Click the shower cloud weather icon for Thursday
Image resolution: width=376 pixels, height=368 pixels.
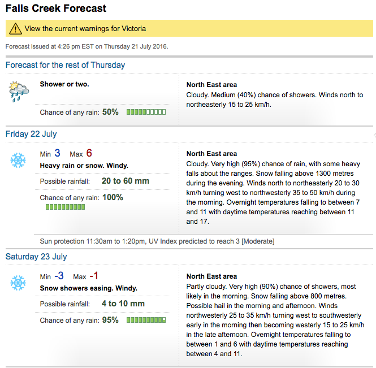pyautogui.click(x=19, y=92)
